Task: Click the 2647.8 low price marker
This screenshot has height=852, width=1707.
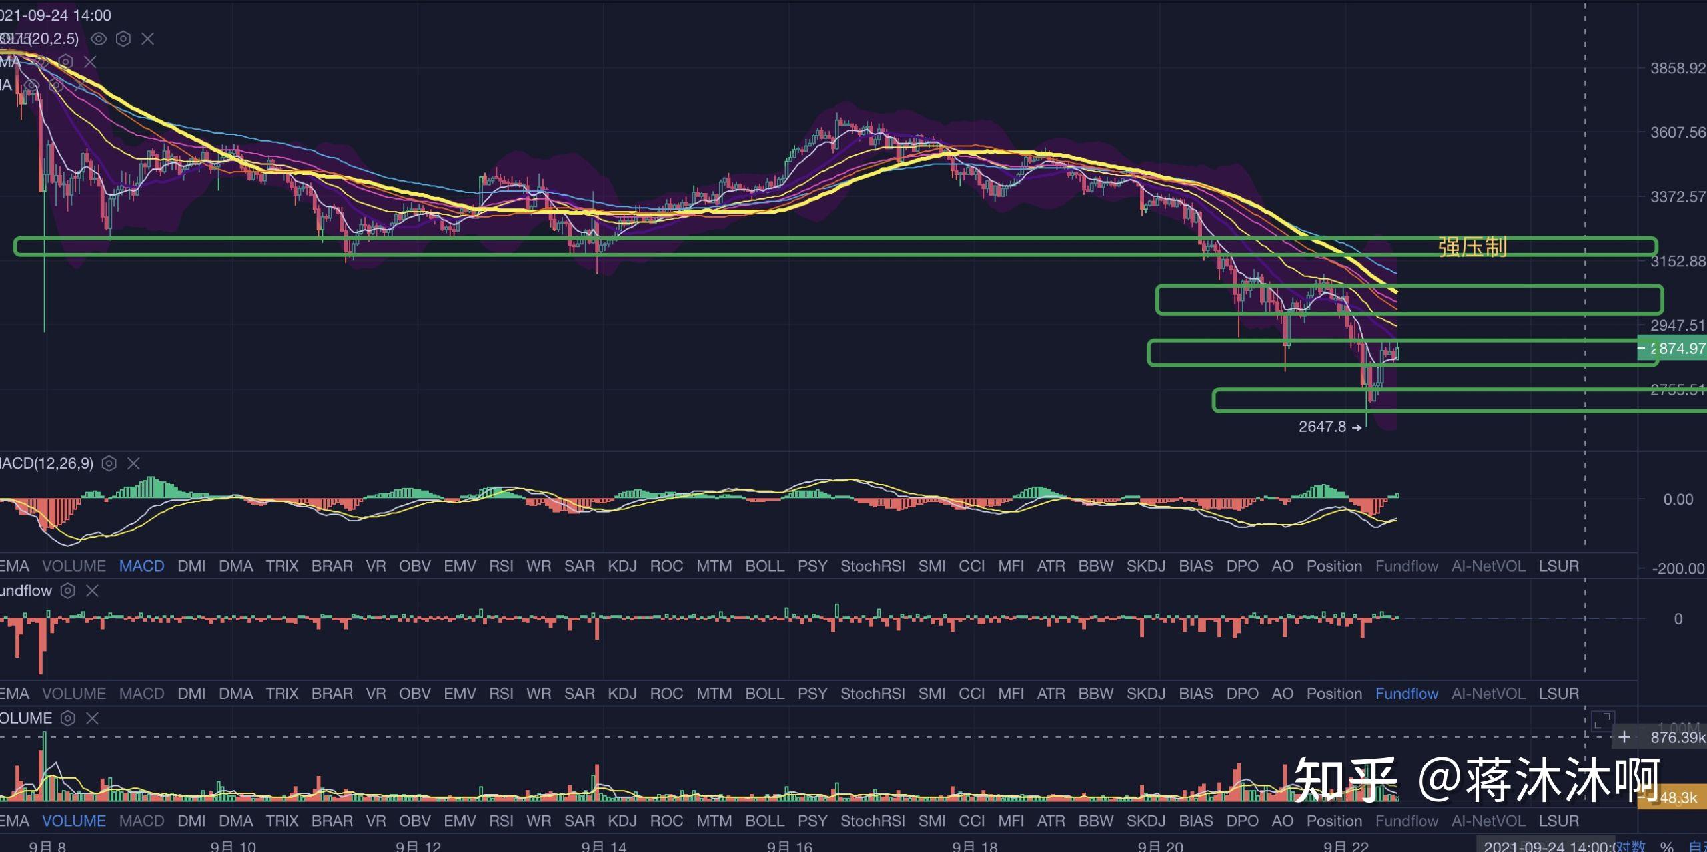Action: (1329, 427)
